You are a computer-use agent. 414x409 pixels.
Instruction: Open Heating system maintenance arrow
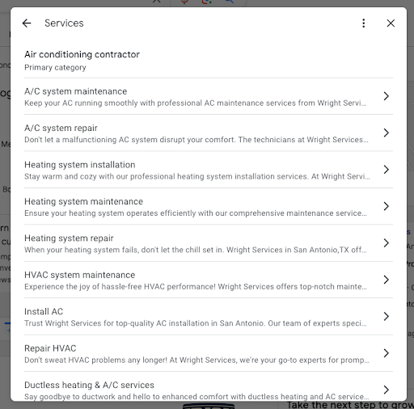386,206
